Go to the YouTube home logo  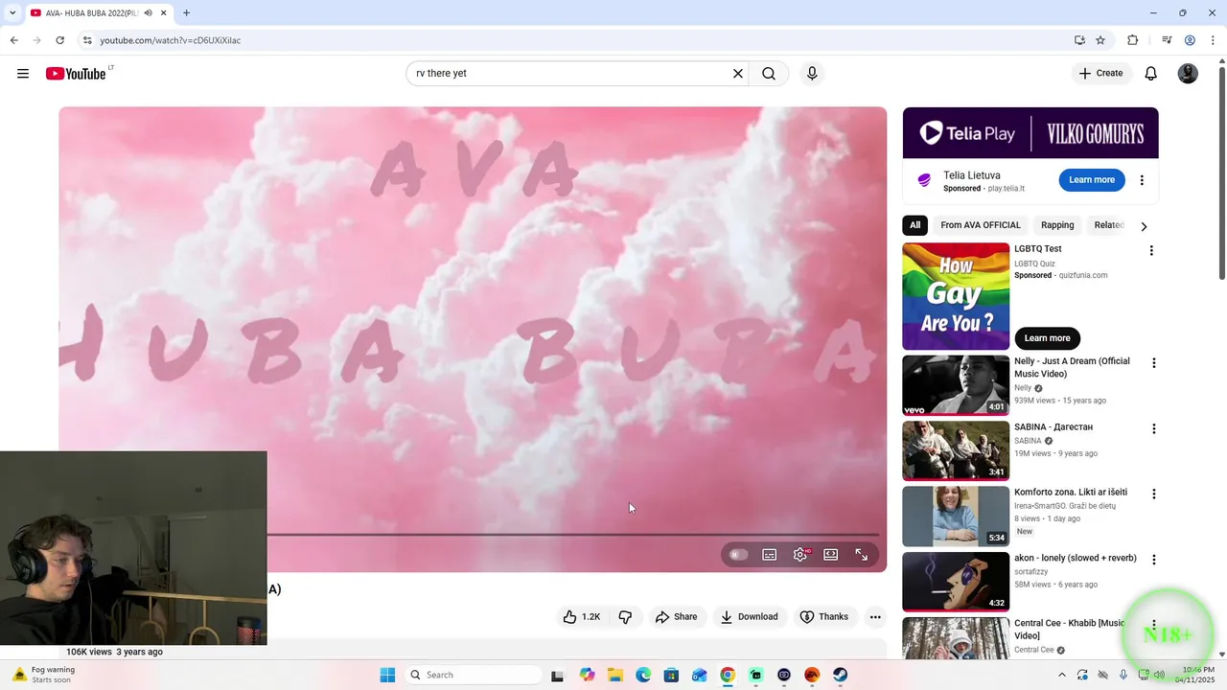coord(76,74)
